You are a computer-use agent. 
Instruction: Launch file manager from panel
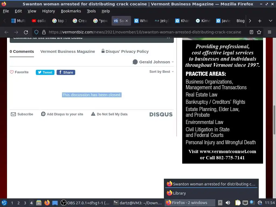(x=39, y=203)
